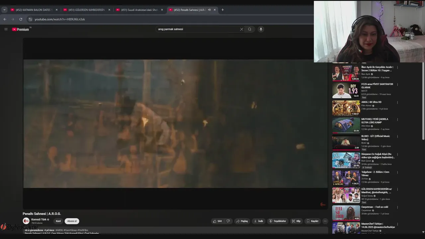Open the İlker Ayrık ile Gerçekler Acıdır thumbnail
Viewport: 425px width, 239px height.
point(346,73)
